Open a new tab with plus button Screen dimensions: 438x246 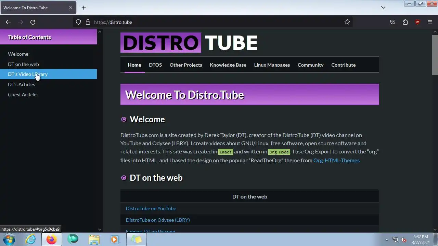(83, 8)
